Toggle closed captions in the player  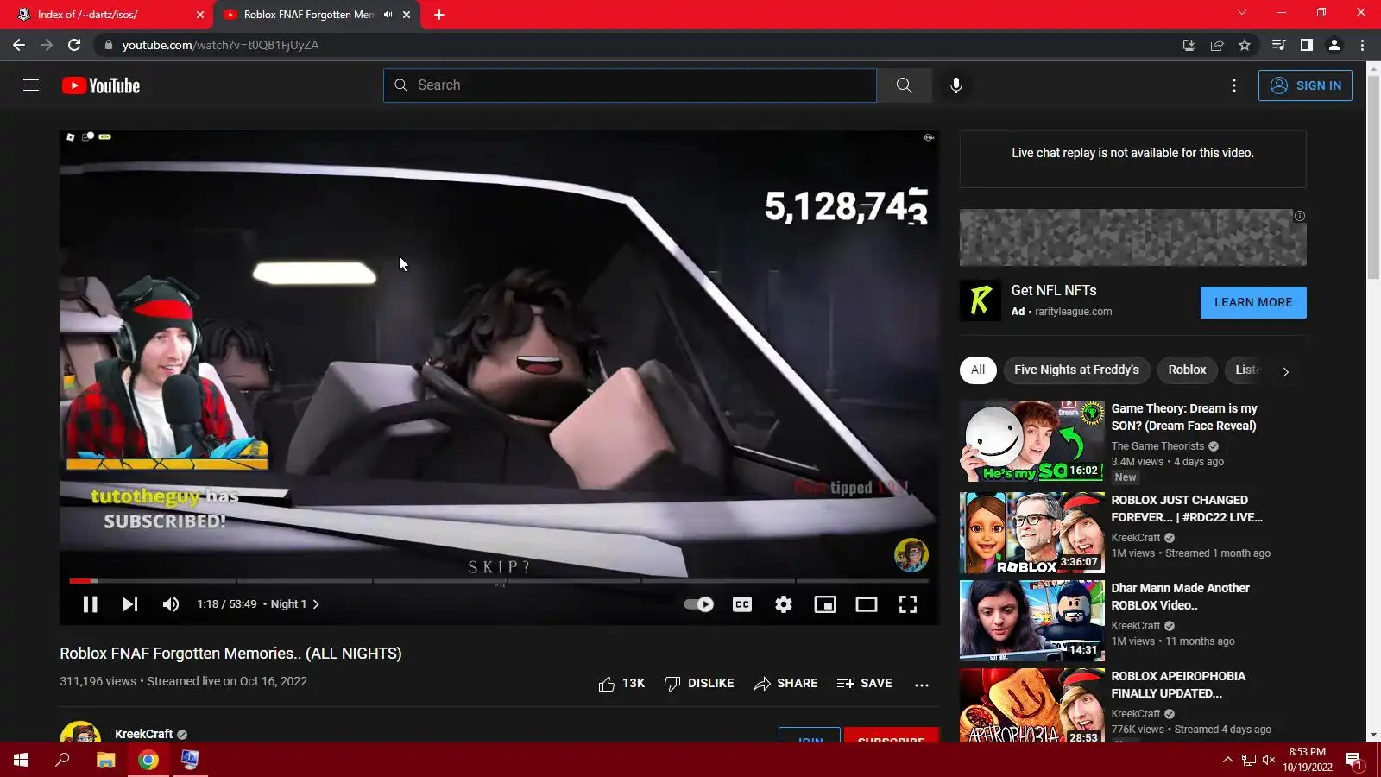741,604
